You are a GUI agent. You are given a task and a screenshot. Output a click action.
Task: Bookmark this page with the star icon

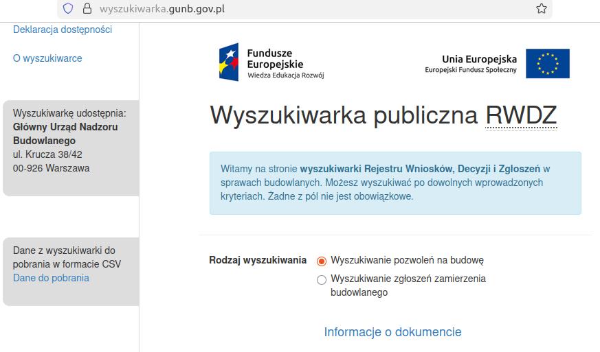pos(541,9)
